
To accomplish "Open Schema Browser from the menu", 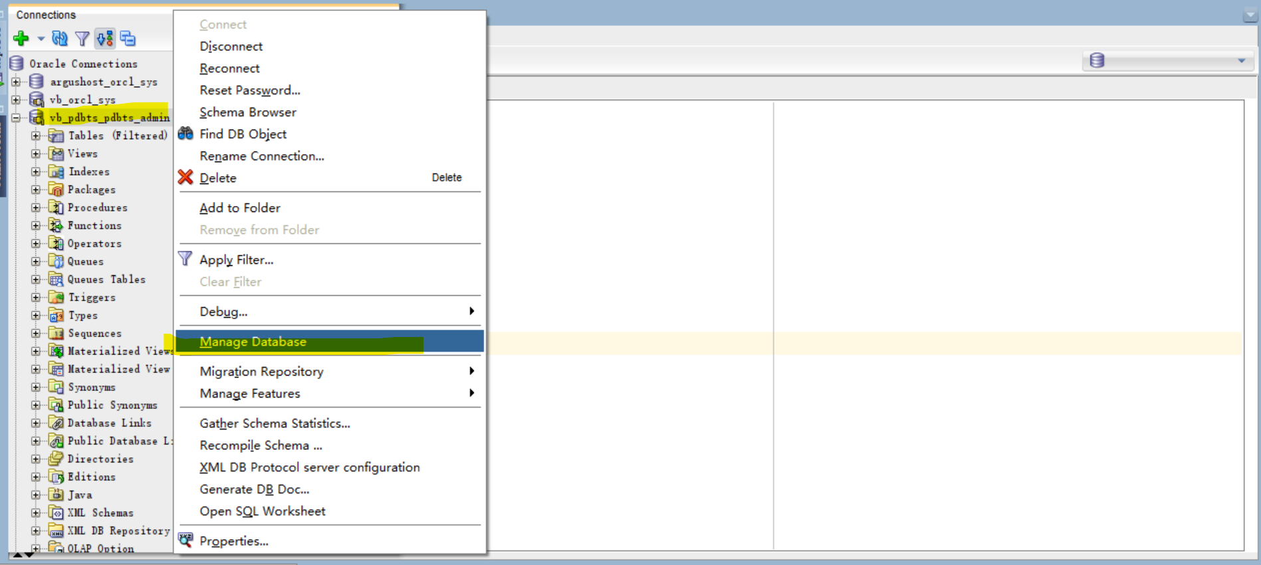I will point(329,112).
